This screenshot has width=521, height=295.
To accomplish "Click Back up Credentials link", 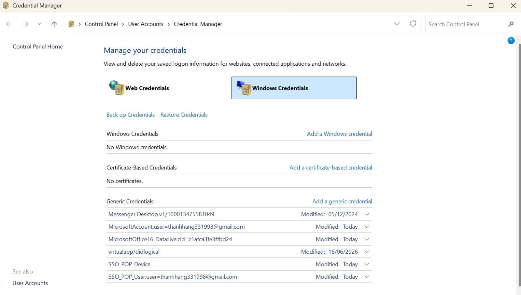I will [x=131, y=115].
